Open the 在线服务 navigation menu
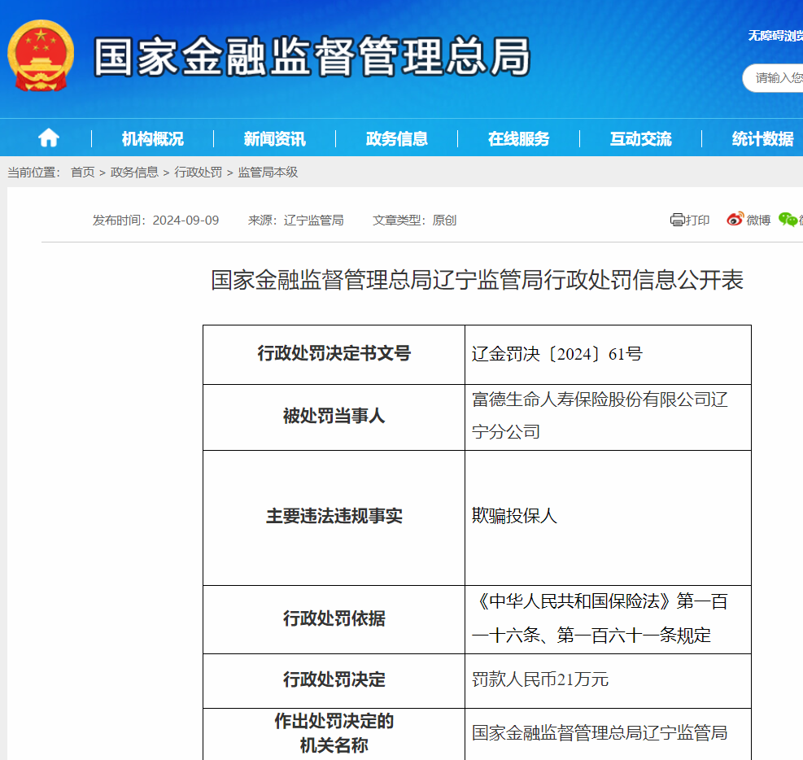Screen dimensions: 803x760 coord(519,139)
